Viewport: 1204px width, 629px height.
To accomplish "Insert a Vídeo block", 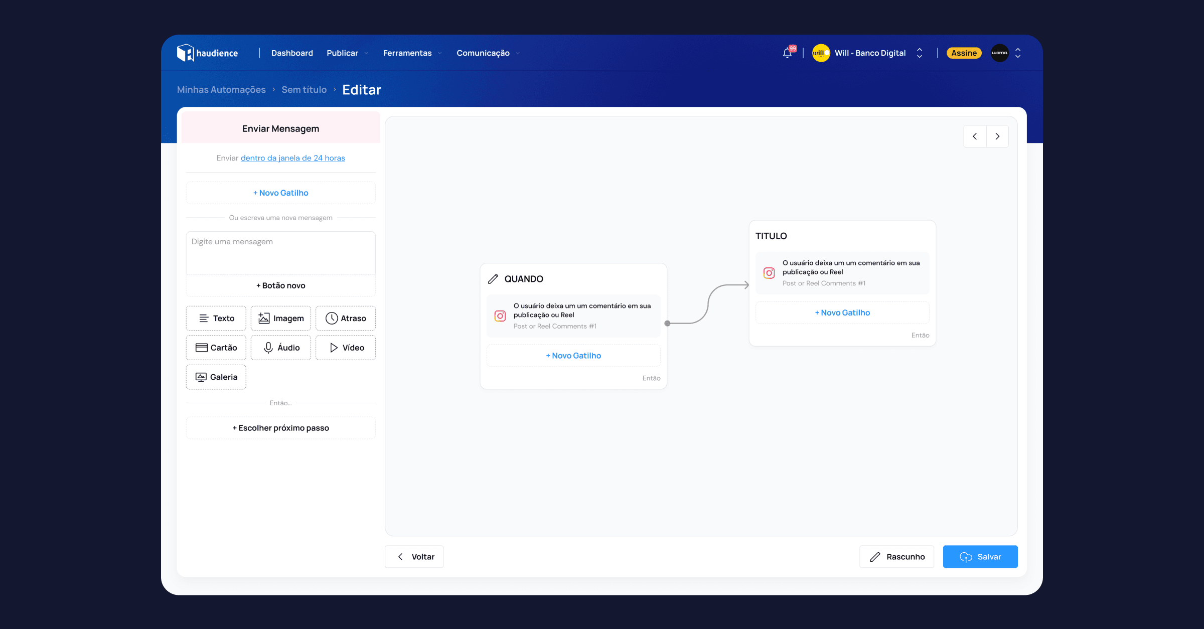I will coord(346,348).
